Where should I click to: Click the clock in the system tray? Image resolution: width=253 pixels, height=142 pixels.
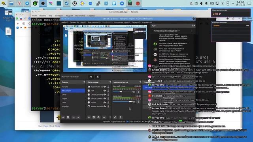[240, 4]
